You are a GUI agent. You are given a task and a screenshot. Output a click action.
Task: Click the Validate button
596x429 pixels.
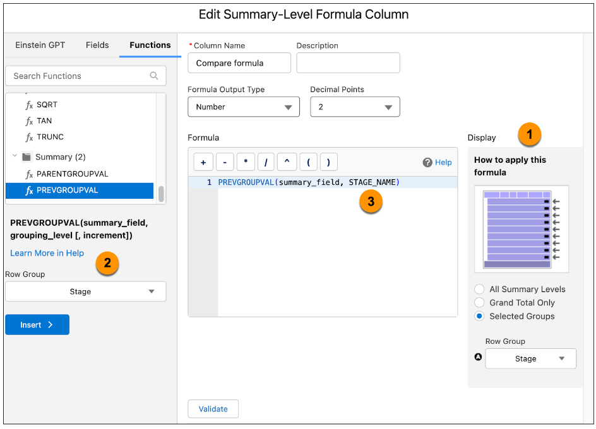click(x=213, y=409)
